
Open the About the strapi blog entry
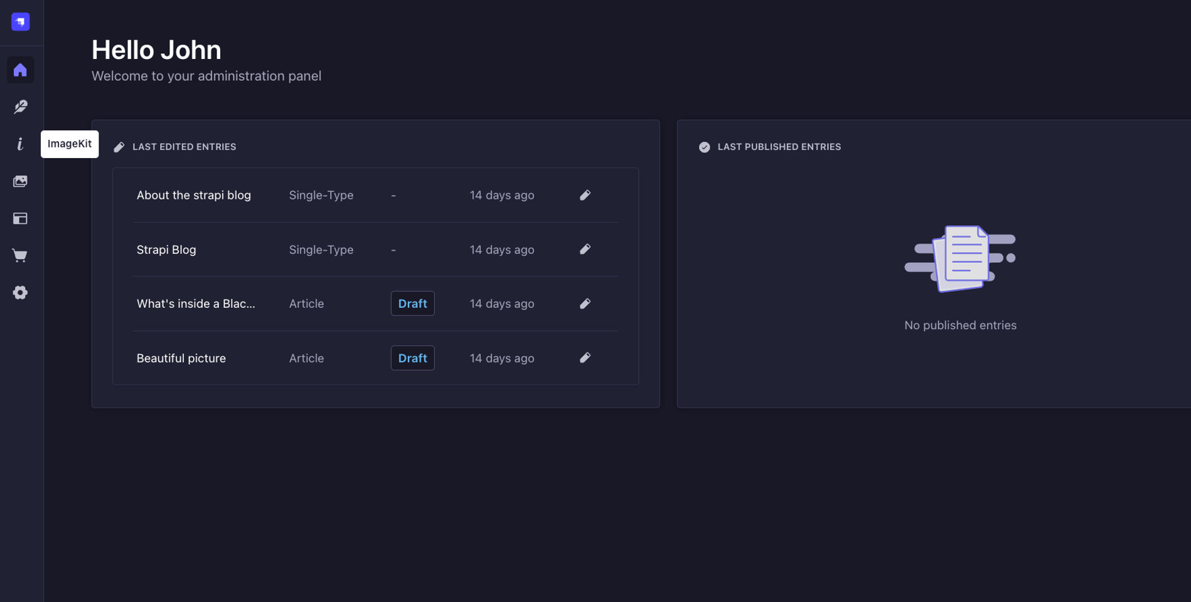[x=194, y=195]
